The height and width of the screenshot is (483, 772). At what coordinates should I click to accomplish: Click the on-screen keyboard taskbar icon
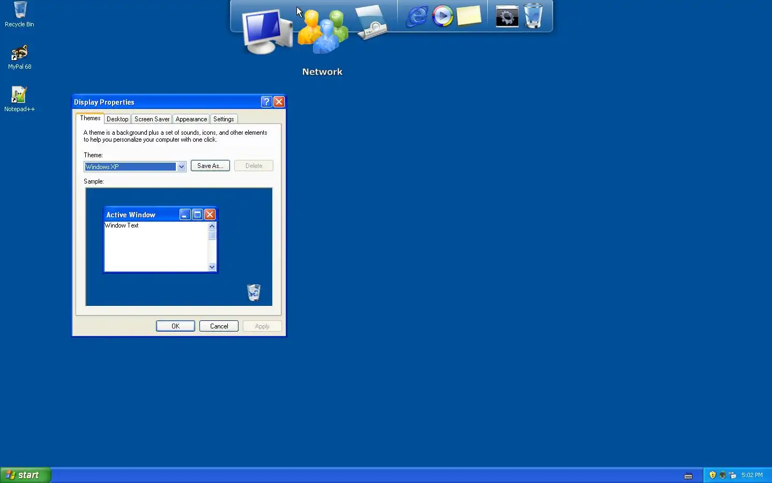pos(688,475)
